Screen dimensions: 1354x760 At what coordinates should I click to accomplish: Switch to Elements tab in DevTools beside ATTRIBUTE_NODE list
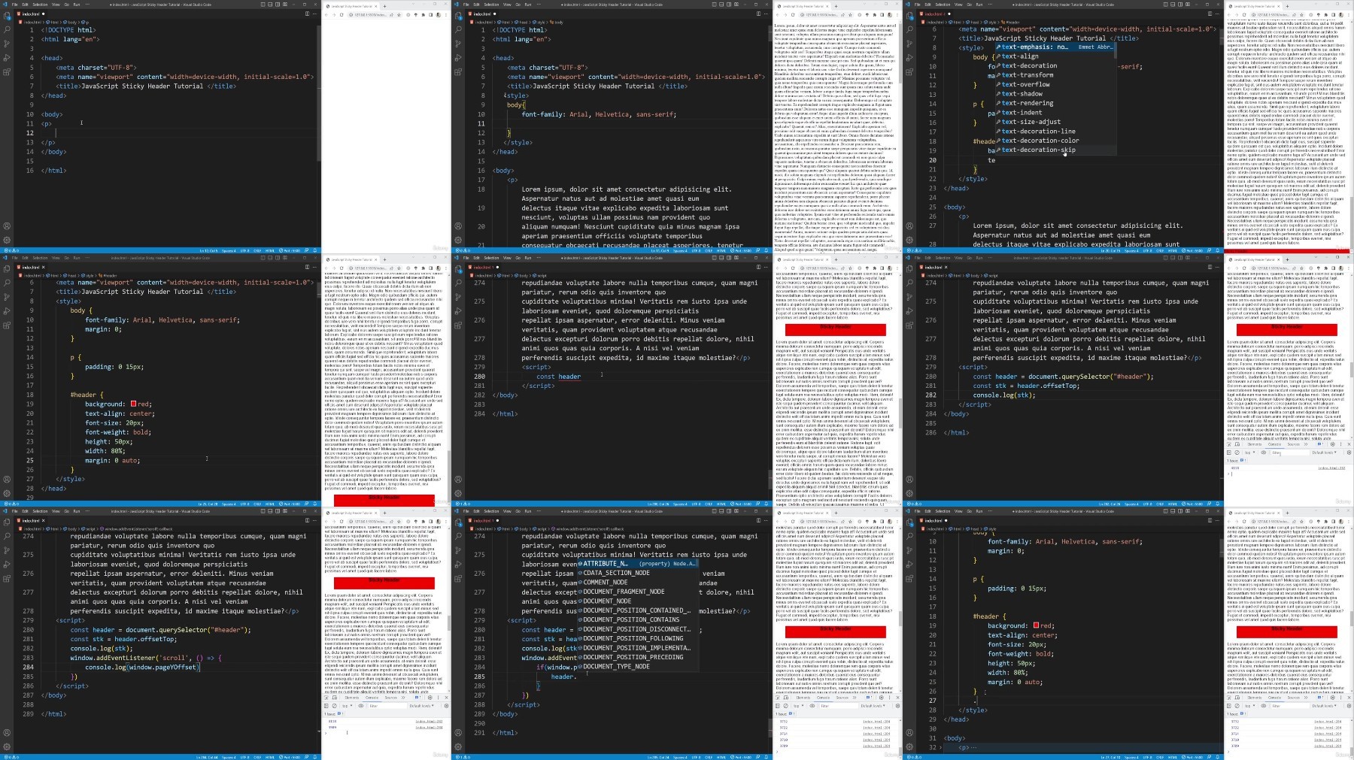pyautogui.click(x=803, y=698)
